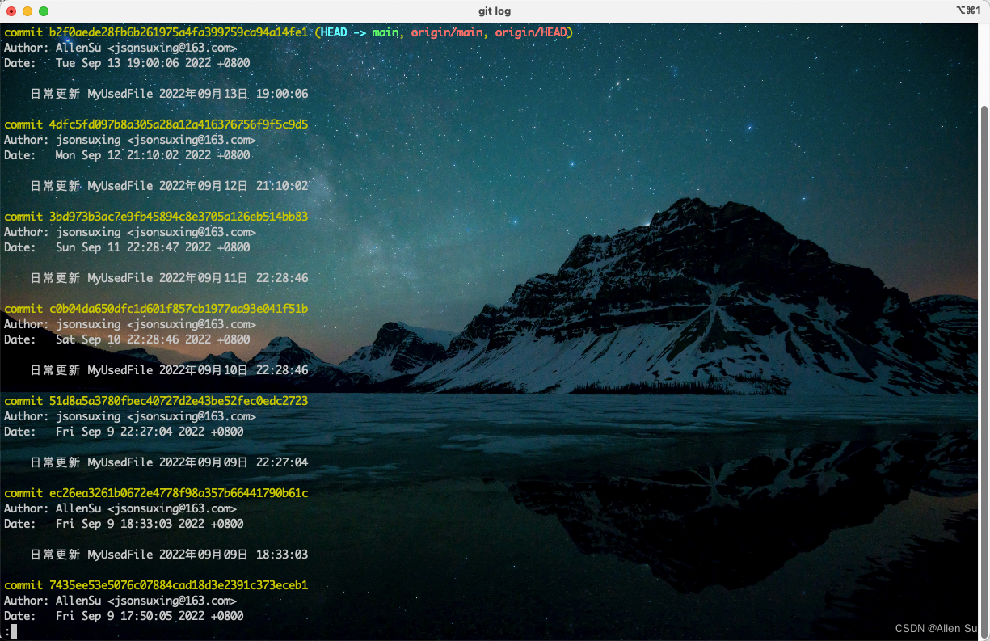Screen dimensions: 990x641
Task: Click Date Fri Sep 9 18:33:03 line
Action: coord(124,524)
